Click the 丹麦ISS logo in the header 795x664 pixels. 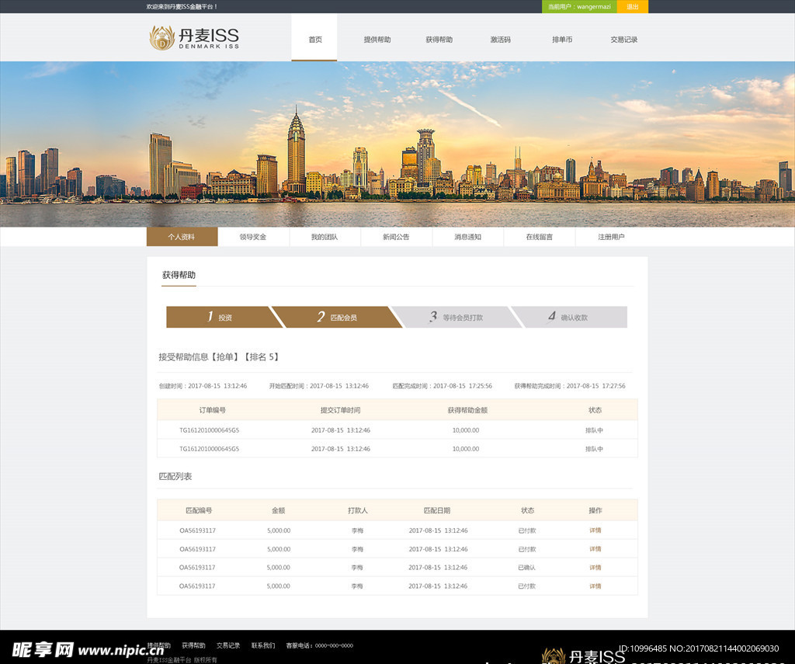coord(194,38)
